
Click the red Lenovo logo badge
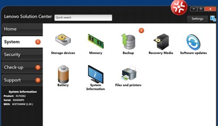(179, 7)
